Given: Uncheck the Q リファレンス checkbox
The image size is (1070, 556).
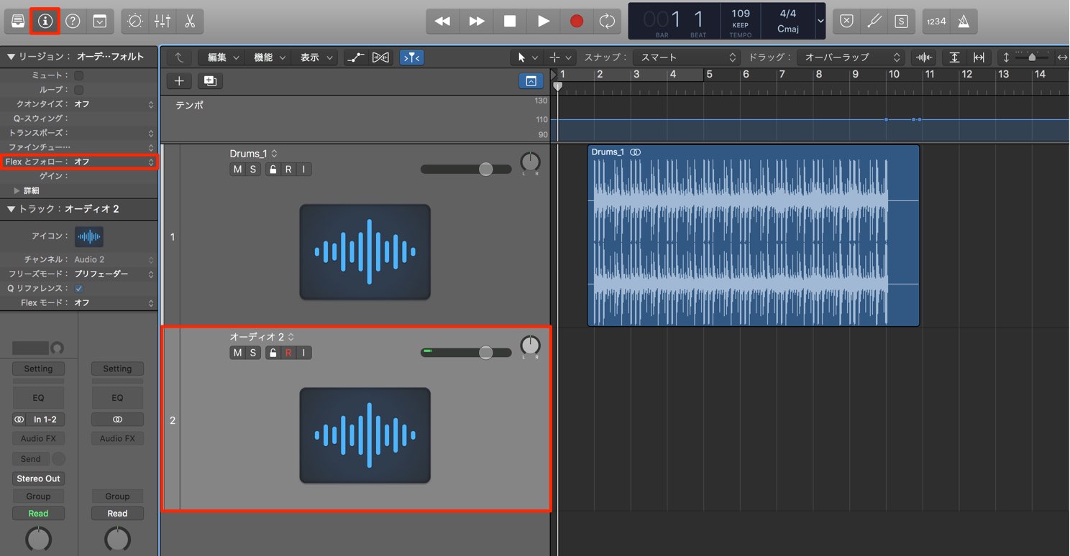Looking at the screenshot, I should point(79,288).
